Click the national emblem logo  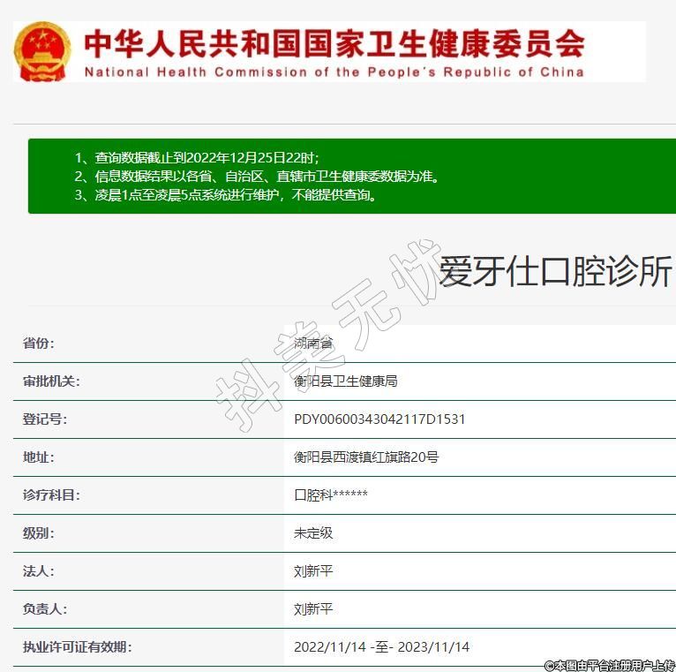tap(41, 51)
